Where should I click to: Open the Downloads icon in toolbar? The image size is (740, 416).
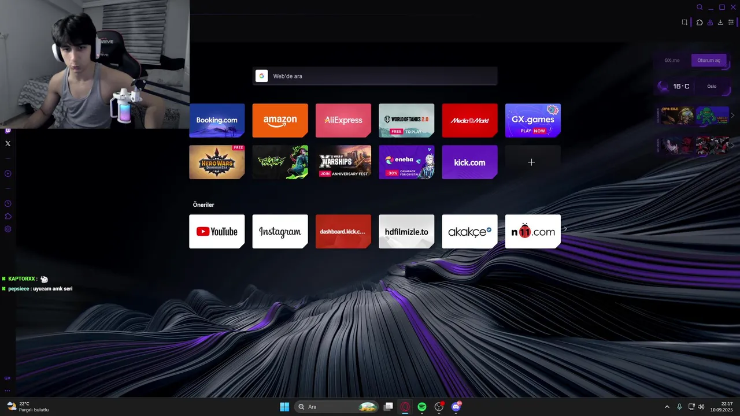coord(720,23)
